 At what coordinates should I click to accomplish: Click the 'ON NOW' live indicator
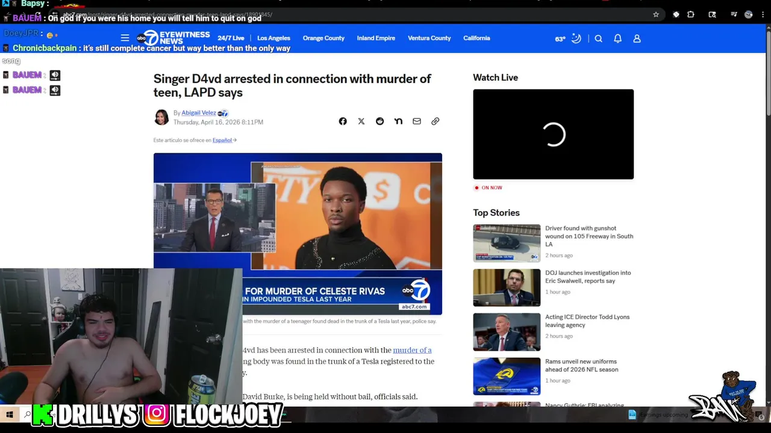488,188
